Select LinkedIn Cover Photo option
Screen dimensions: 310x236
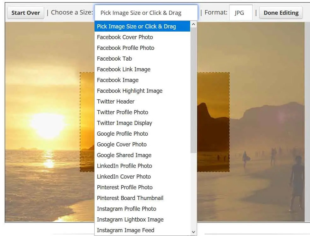click(142, 176)
